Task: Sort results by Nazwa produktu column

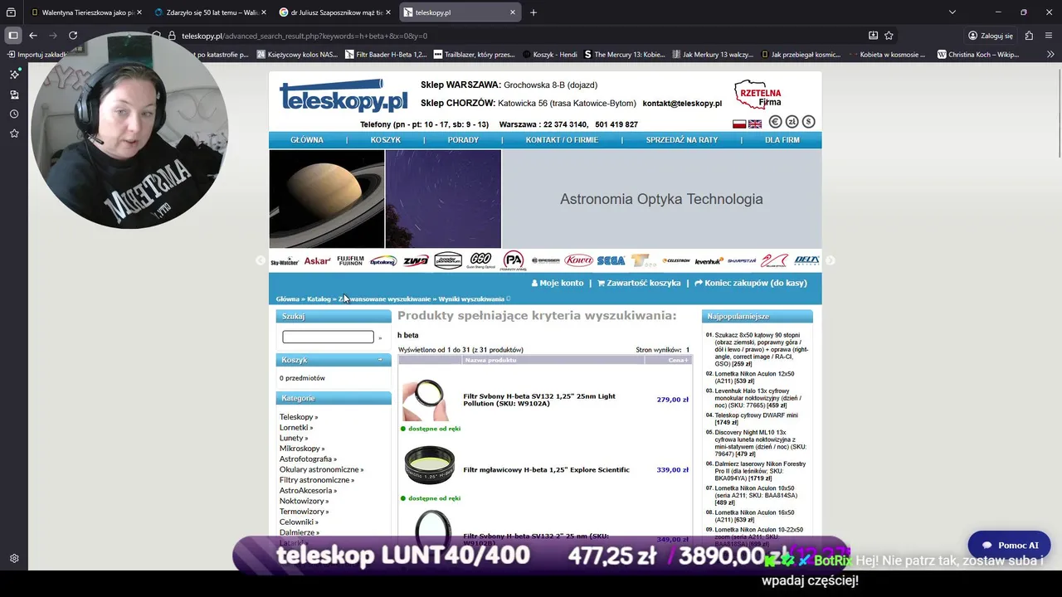Action: click(491, 360)
